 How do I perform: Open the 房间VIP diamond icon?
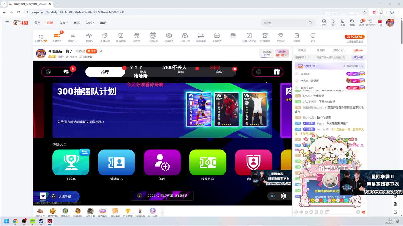point(281,36)
